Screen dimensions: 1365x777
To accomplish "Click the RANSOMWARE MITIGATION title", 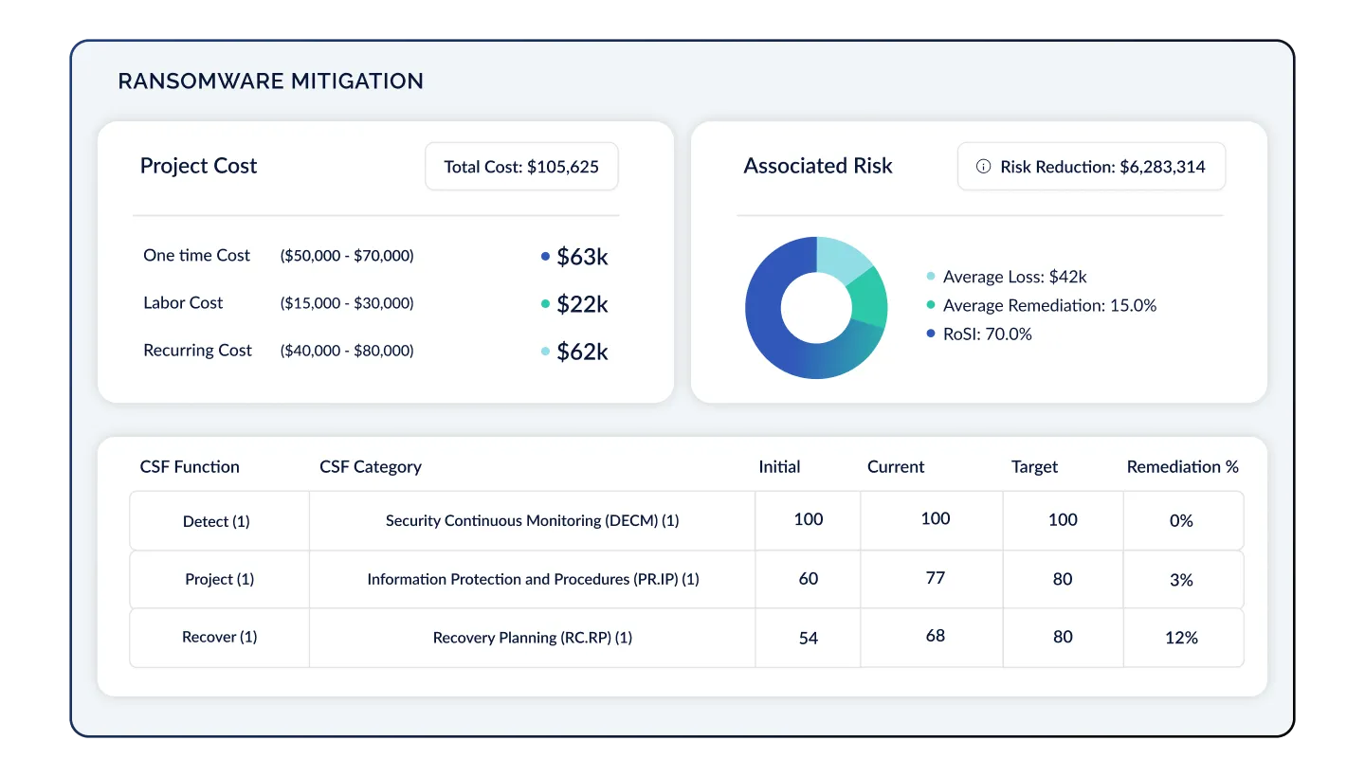I will pyautogui.click(x=270, y=81).
